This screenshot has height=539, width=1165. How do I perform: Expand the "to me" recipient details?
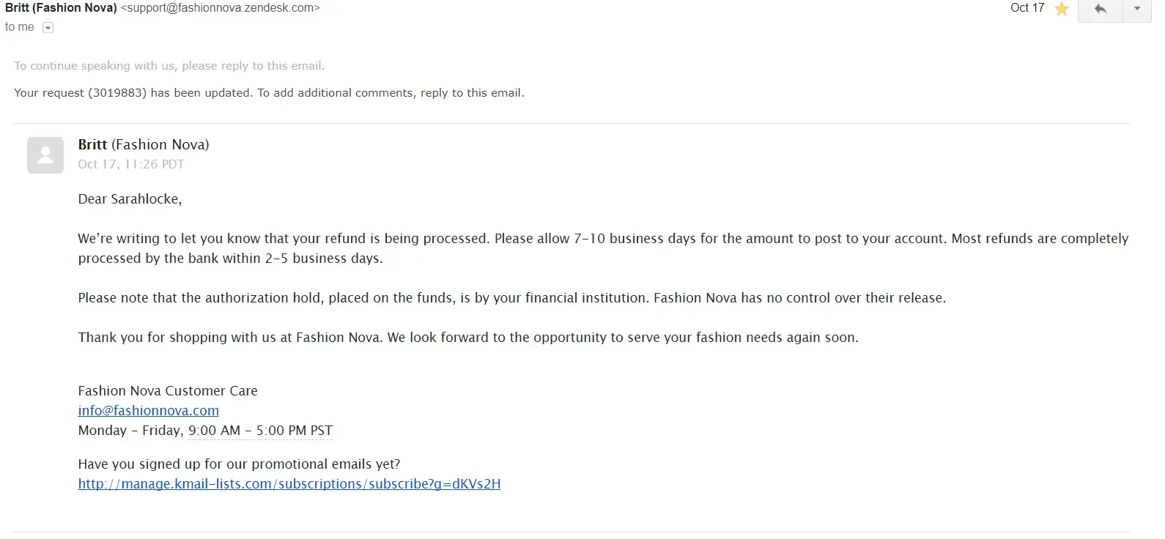48,28
